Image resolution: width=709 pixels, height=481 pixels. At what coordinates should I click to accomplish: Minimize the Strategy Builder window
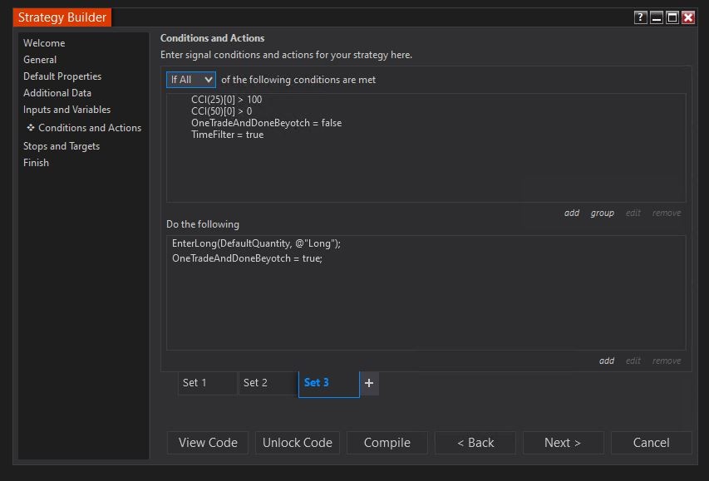point(657,17)
